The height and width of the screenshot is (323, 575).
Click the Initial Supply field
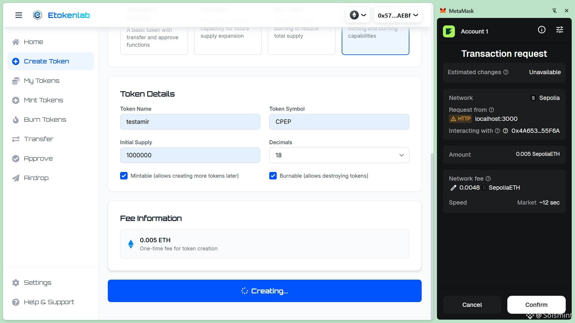click(x=190, y=155)
